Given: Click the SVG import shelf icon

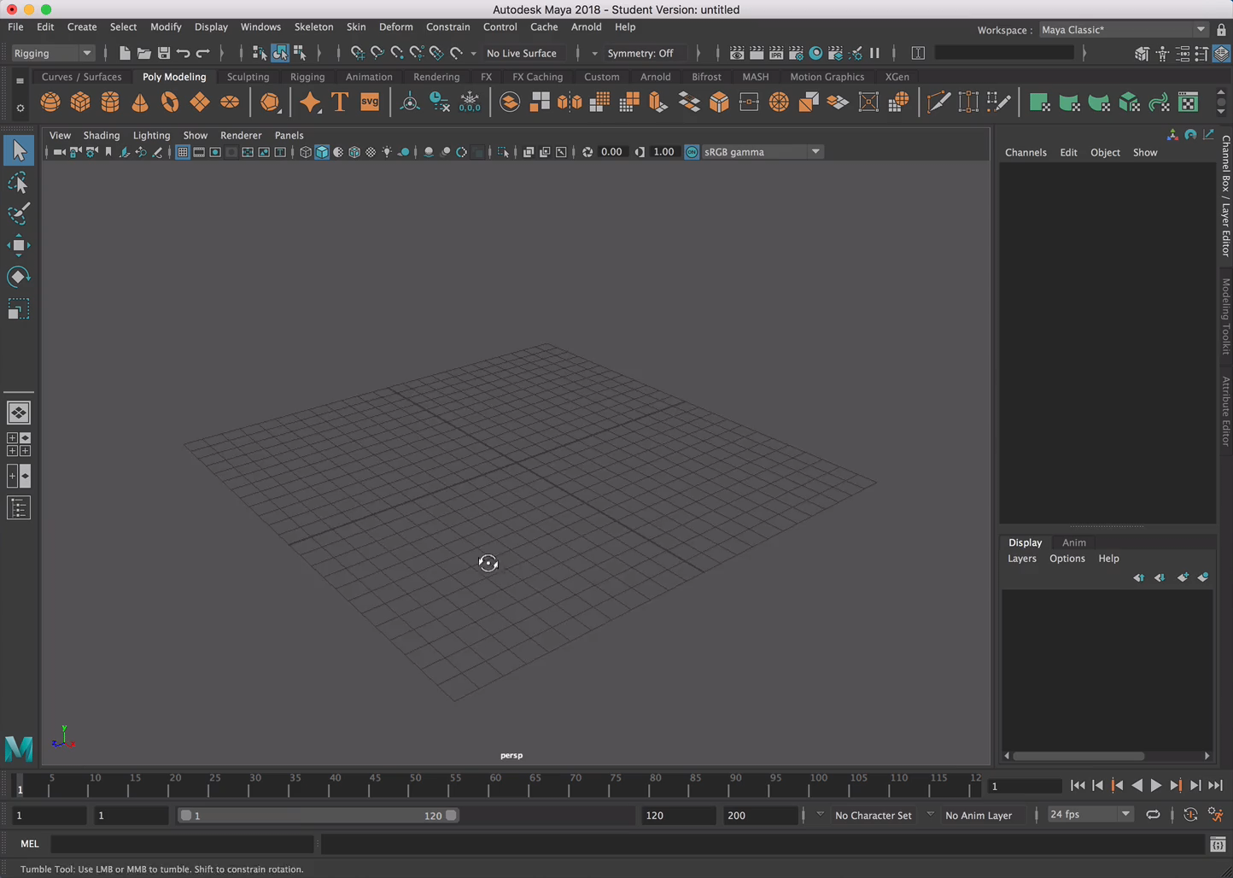Looking at the screenshot, I should [370, 102].
